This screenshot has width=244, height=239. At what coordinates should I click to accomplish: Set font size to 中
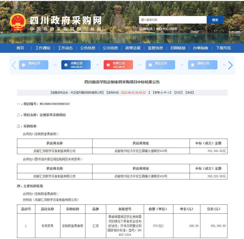pyautogui.click(x=165, y=93)
